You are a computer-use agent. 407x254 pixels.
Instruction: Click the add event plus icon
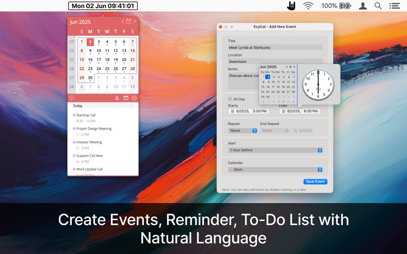[72, 98]
